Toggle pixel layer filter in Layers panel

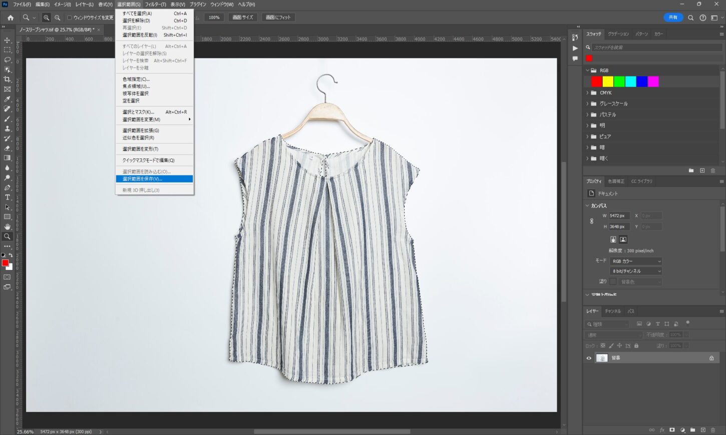[x=639, y=324]
